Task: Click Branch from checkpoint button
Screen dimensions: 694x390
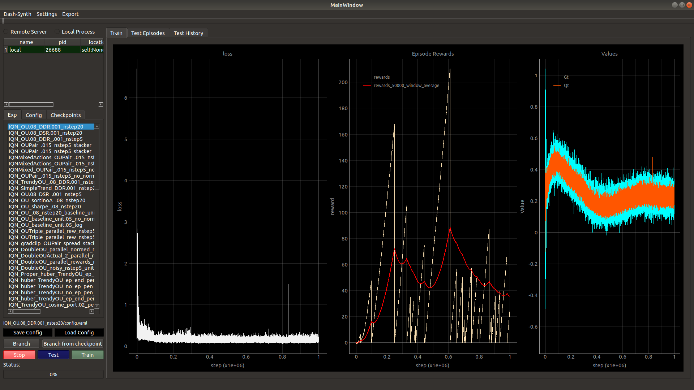Action: point(73,344)
